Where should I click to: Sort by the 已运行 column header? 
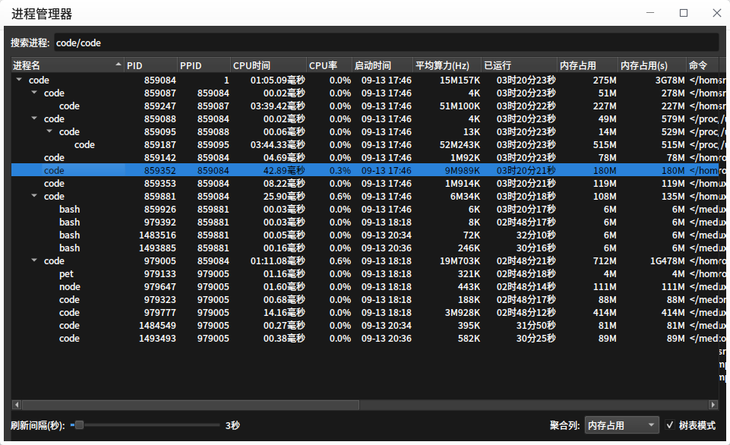tap(519, 65)
